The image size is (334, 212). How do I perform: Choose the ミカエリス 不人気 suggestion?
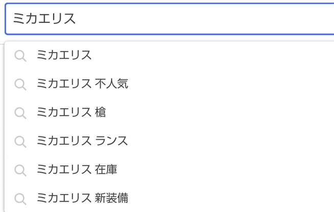[169, 84]
